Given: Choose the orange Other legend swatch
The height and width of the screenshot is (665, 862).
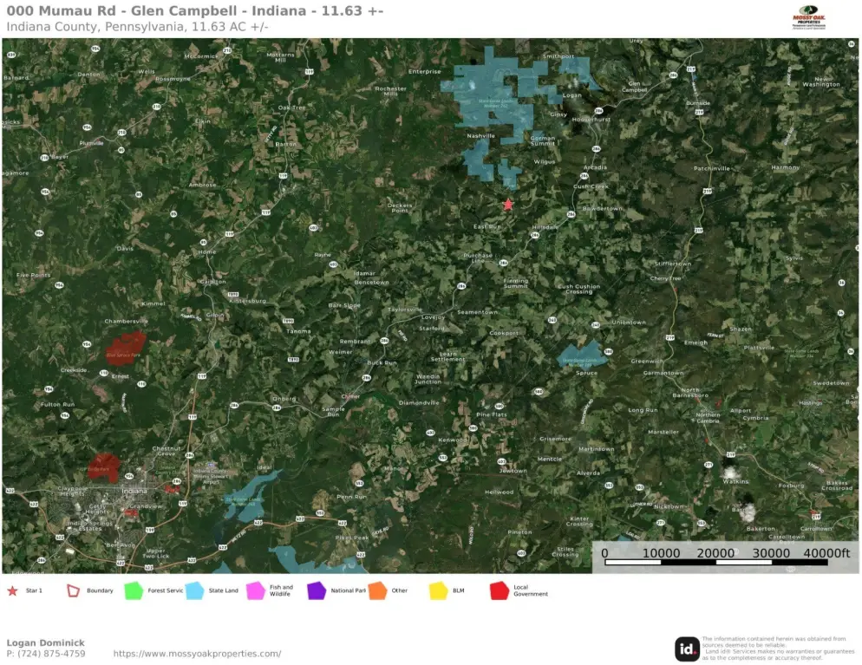Looking at the screenshot, I should click(377, 590).
